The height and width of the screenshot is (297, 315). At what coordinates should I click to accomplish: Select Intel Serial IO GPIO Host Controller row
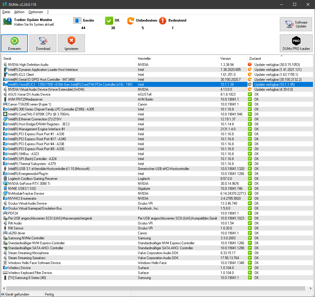pos(157,79)
